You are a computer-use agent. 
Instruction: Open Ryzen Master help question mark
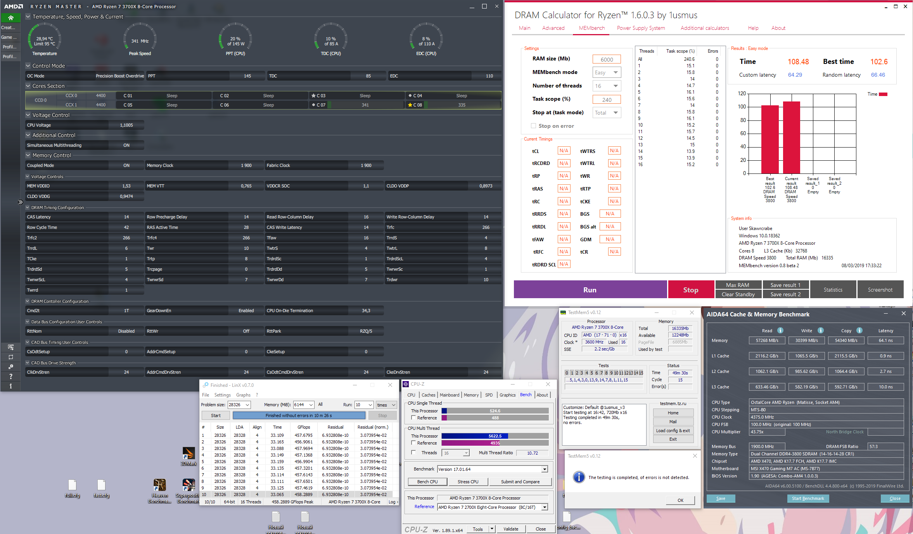click(x=10, y=376)
